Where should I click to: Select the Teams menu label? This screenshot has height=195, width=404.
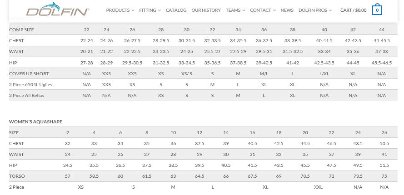[233, 10]
